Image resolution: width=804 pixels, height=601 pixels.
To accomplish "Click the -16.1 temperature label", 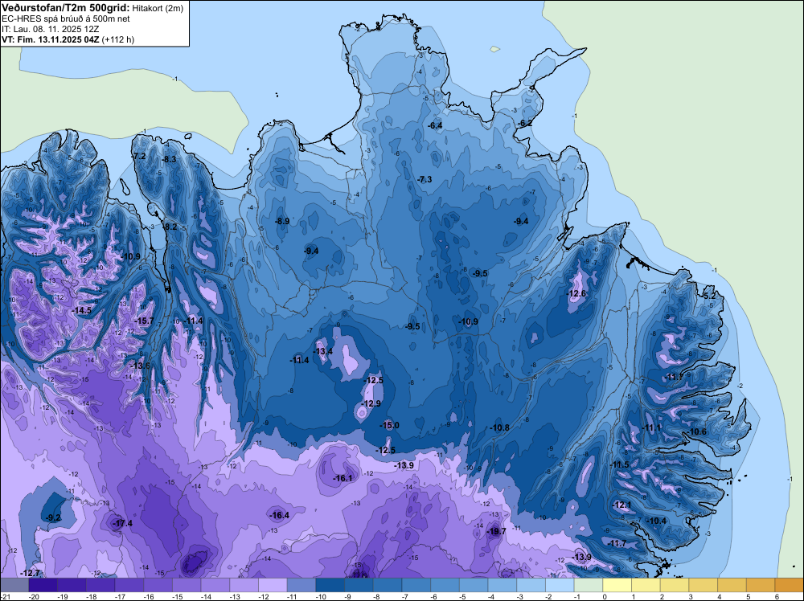I will click(x=343, y=478).
